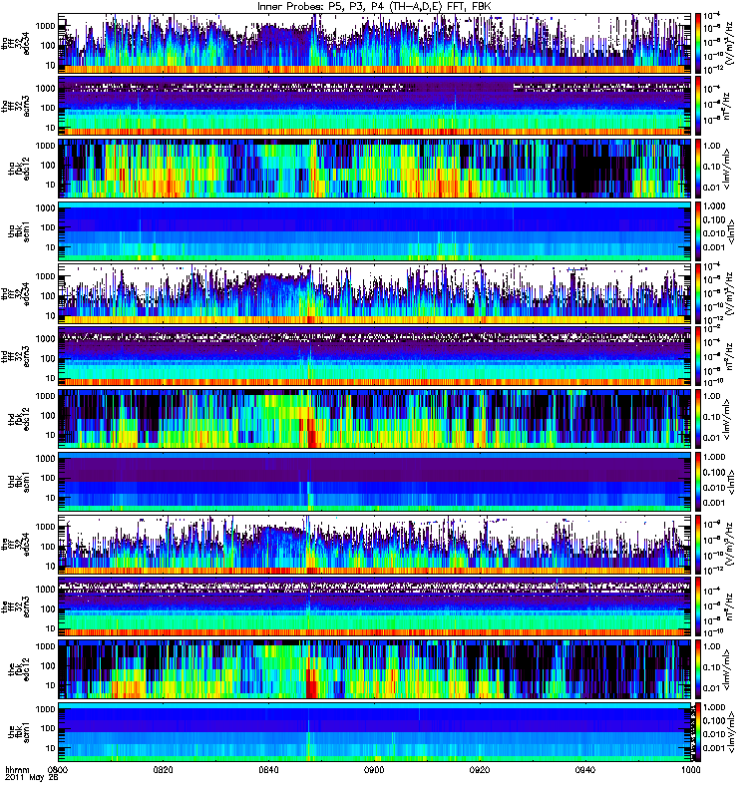The height and width of the screenshot is (798, 748).
Task: Select the tha fbk scm1 spectrogram panel
Action: (375, 231)
